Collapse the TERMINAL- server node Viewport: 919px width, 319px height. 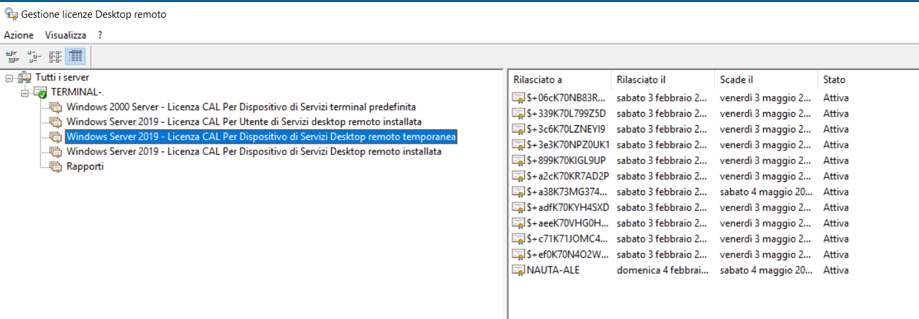coord(24,93)
